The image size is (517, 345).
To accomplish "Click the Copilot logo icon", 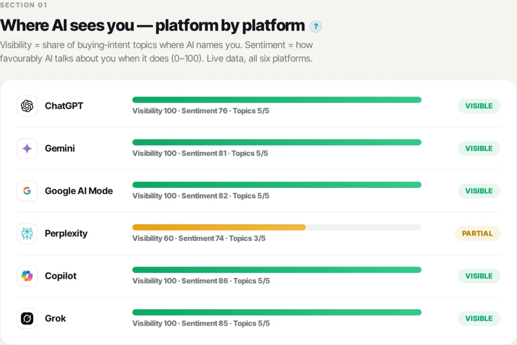I will (27, 276).
